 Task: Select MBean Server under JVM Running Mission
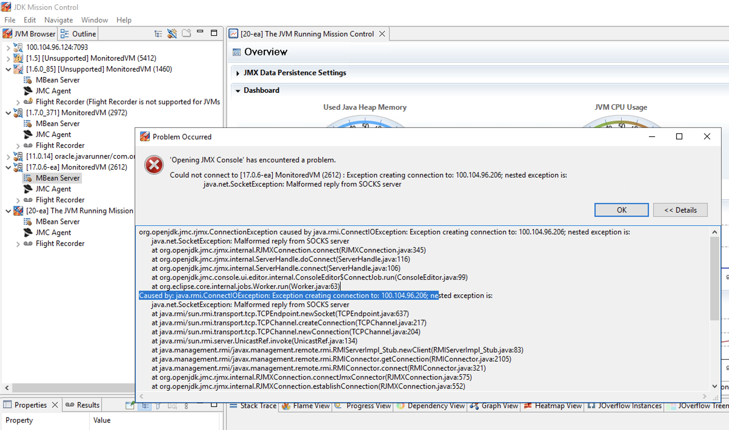58,222
